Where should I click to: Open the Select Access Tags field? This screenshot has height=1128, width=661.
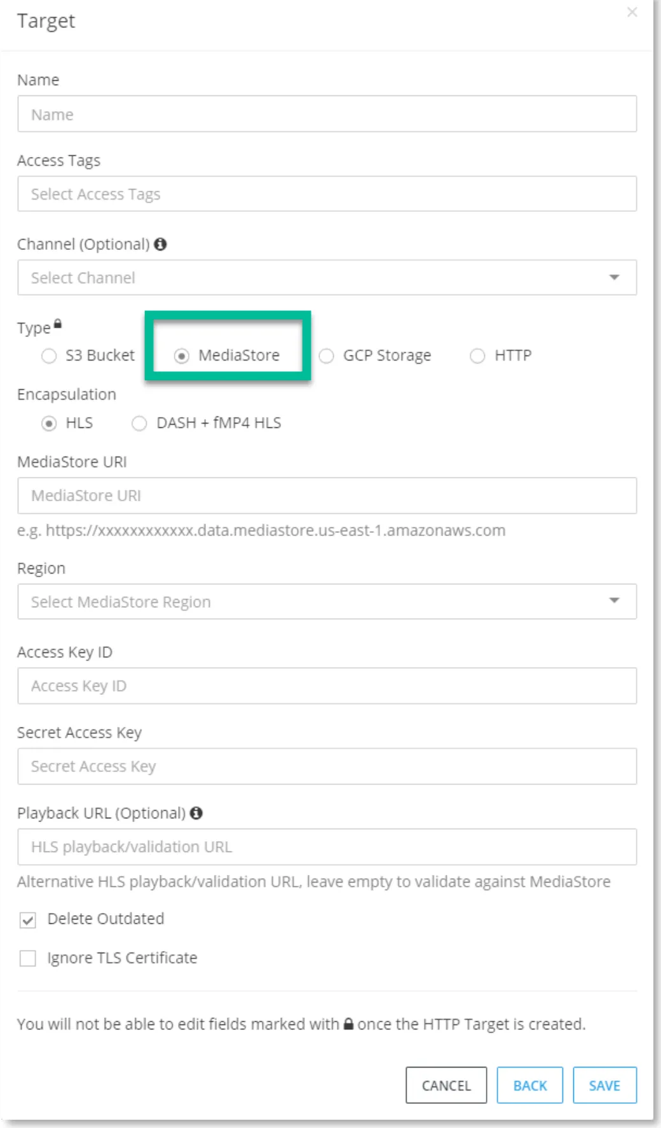click(327, 194)
